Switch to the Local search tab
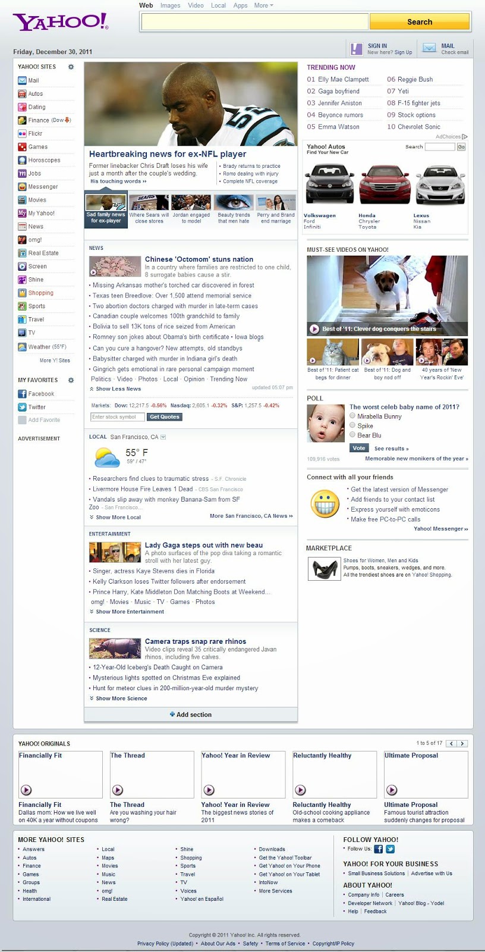485x952 pixels. tap(218, 5)
